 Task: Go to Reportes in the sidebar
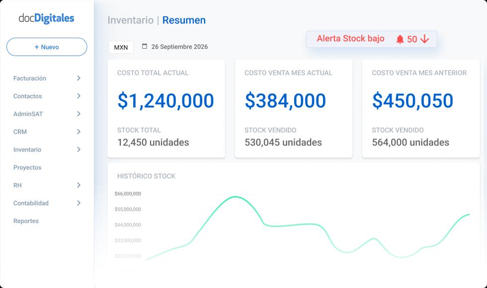coord(26,221)
